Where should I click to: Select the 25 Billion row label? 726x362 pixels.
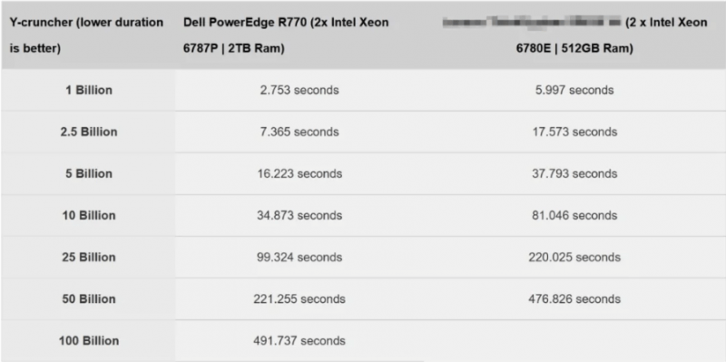[89, 257]
